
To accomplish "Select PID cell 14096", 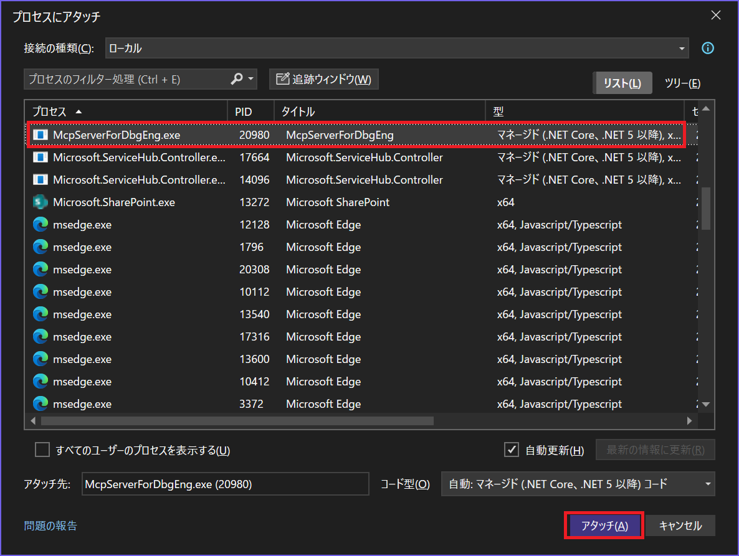I will pyautogui.click(x=254, y=180).
